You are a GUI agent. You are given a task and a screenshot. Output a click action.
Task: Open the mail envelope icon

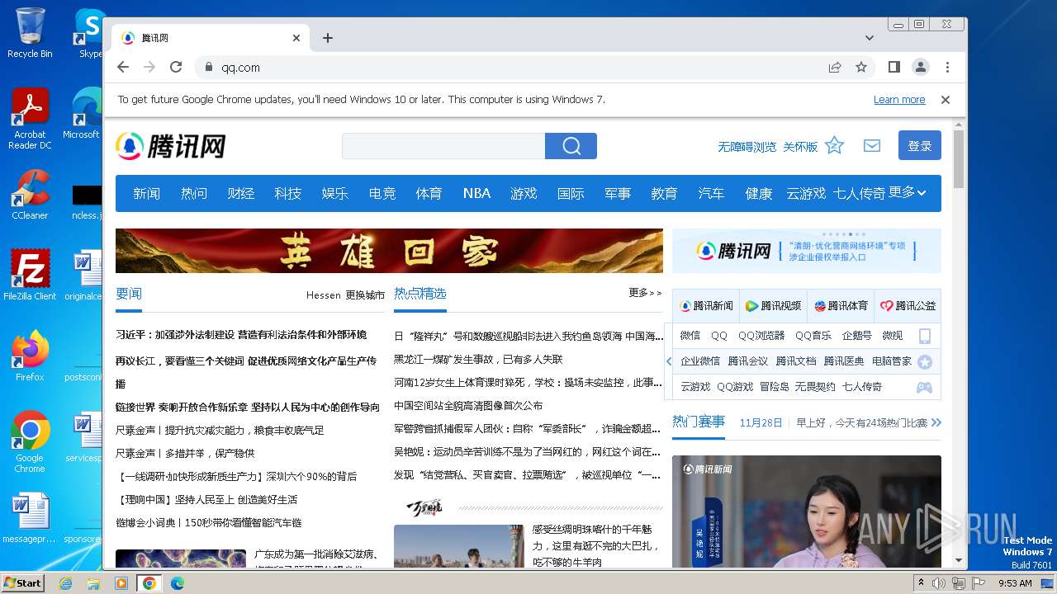(872, 146)
